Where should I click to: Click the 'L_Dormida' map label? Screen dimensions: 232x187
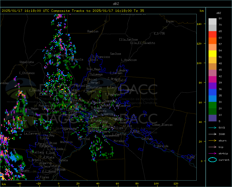click(161, 146)
